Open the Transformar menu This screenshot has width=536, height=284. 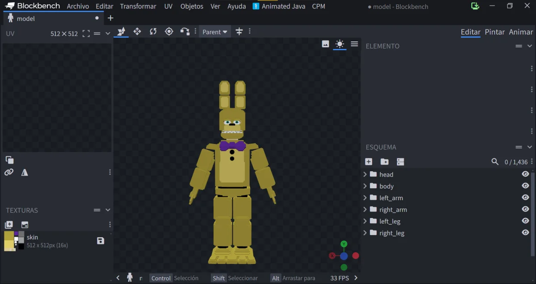(138, 6)
